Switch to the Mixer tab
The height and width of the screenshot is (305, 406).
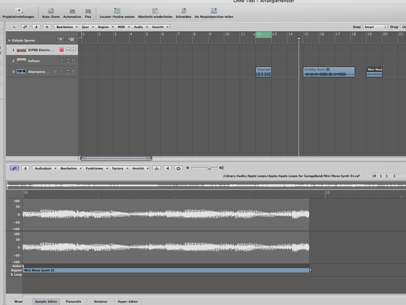[18, 301]
